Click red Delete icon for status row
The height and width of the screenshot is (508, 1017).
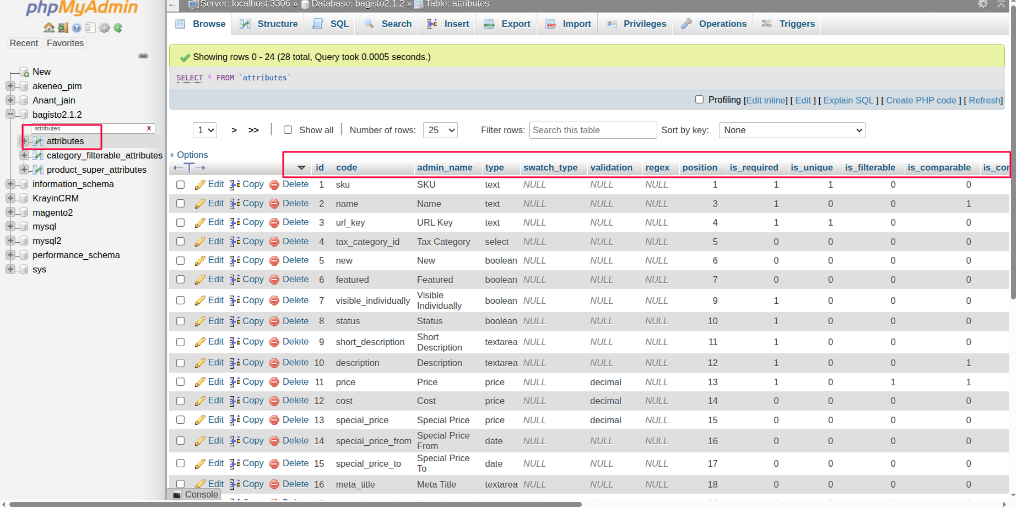click(274, 321)
